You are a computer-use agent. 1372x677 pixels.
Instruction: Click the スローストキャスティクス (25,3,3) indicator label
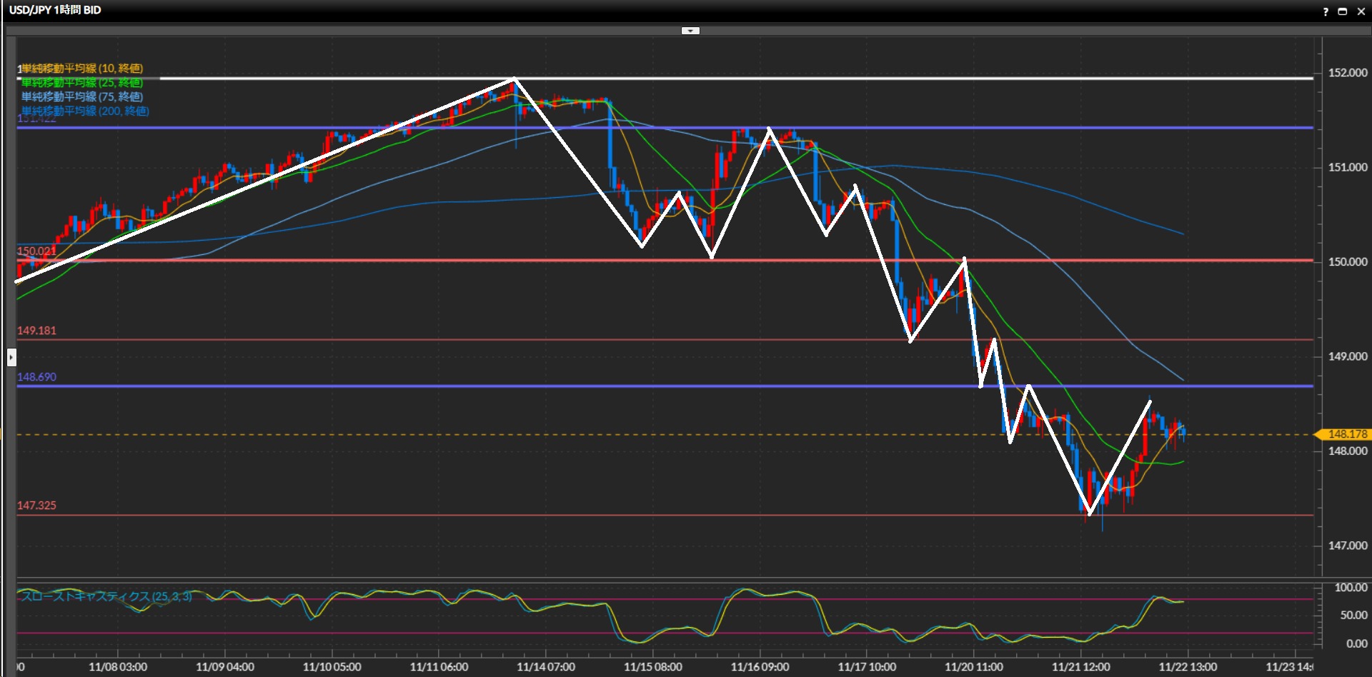coord(106,596)
